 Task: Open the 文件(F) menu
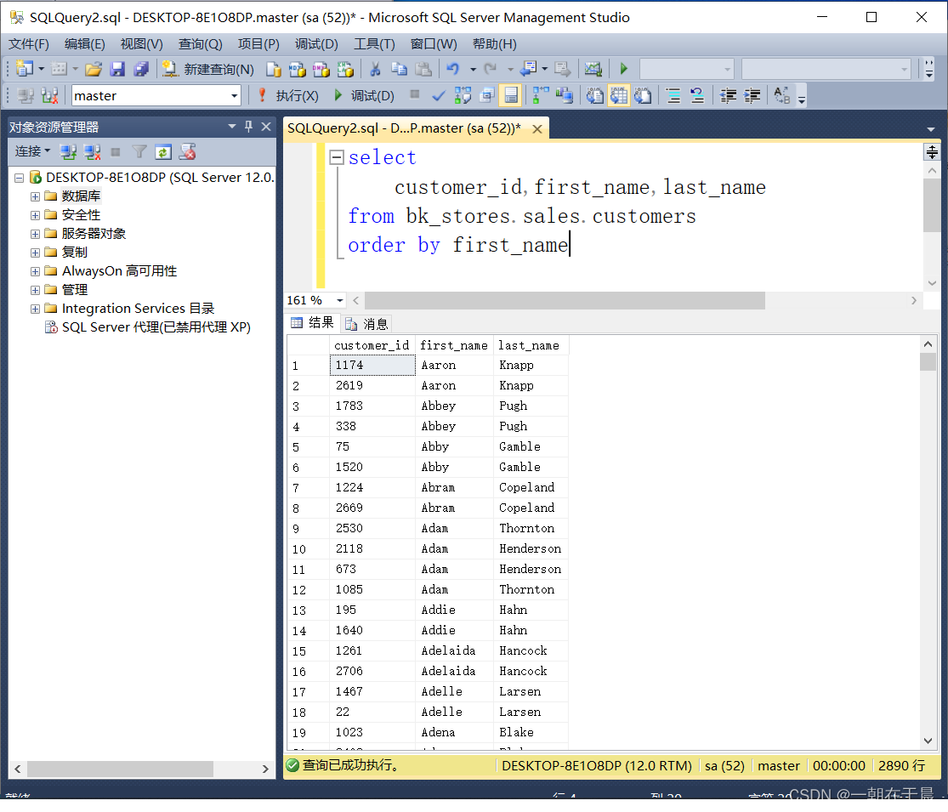[28, 44]
